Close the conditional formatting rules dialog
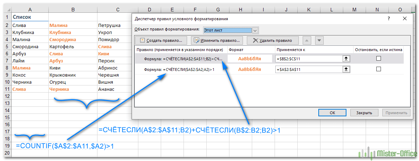 [x=405, y=19]
